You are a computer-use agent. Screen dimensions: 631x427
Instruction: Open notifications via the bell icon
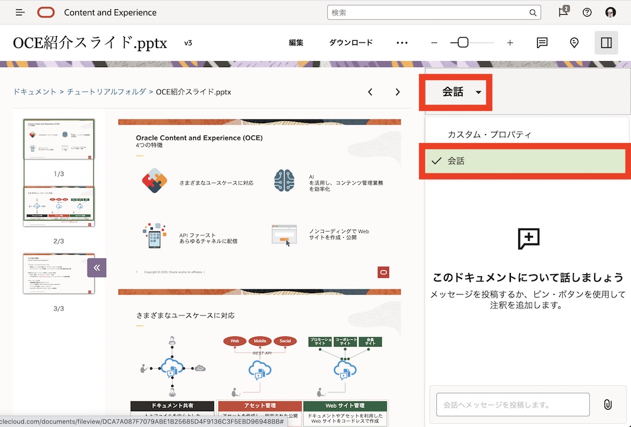point(563,12)
